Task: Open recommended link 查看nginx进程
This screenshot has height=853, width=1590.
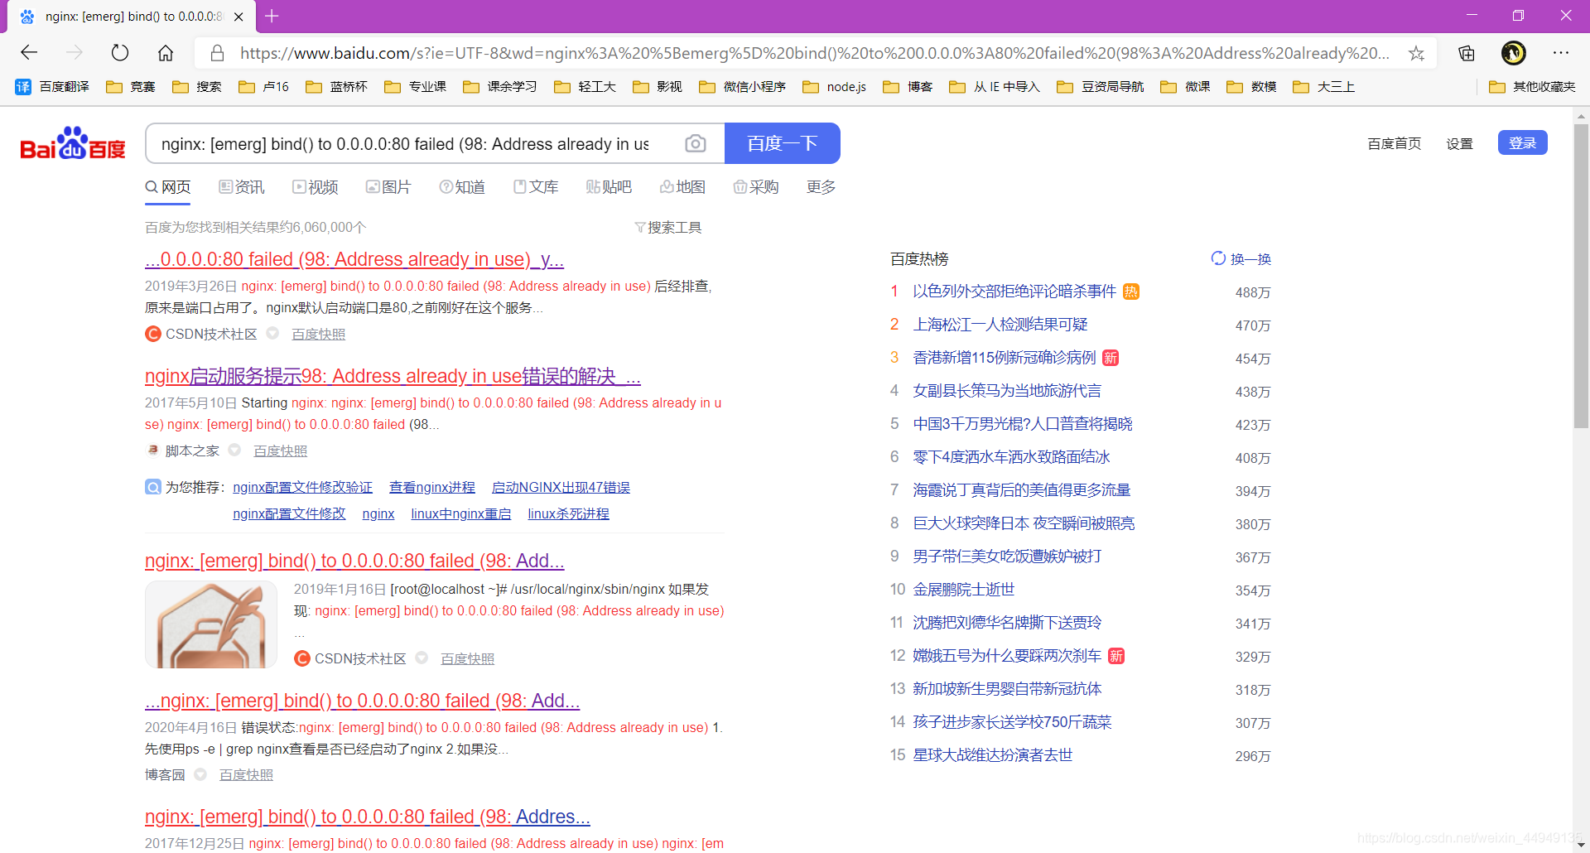Action: pyautogui.click(x=432, y=488)
